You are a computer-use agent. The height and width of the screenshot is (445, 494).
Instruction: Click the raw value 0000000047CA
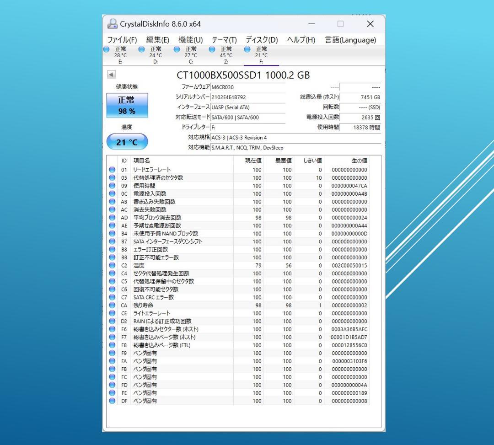click(349, 186)
